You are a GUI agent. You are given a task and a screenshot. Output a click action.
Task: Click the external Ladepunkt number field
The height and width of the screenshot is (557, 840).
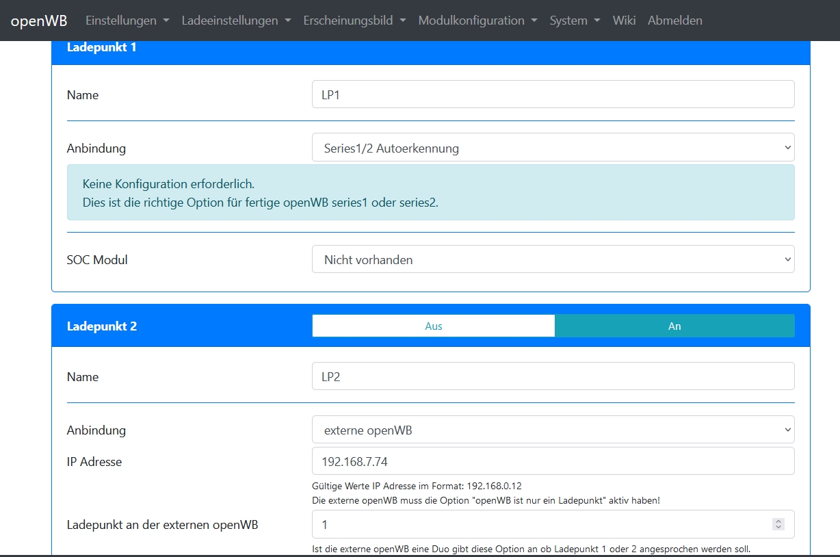pos(540,524)
